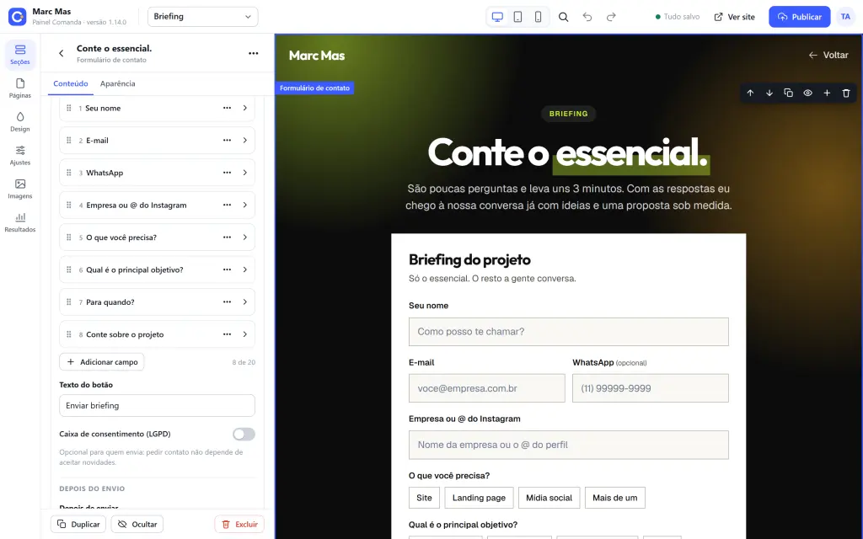Add a new section with plus icon

pyautogui.click(x=827, y=93)
